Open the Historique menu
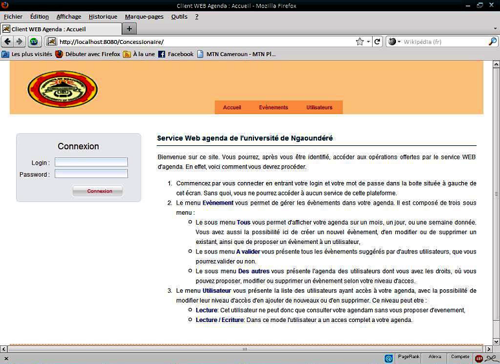The image size is (500, 364). (x=103, y=17)
